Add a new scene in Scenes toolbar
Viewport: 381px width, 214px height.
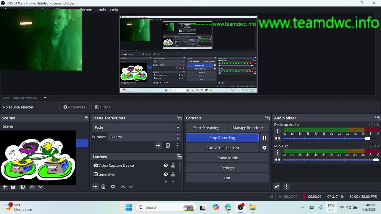pyautogui.click(x=5, y=187)
